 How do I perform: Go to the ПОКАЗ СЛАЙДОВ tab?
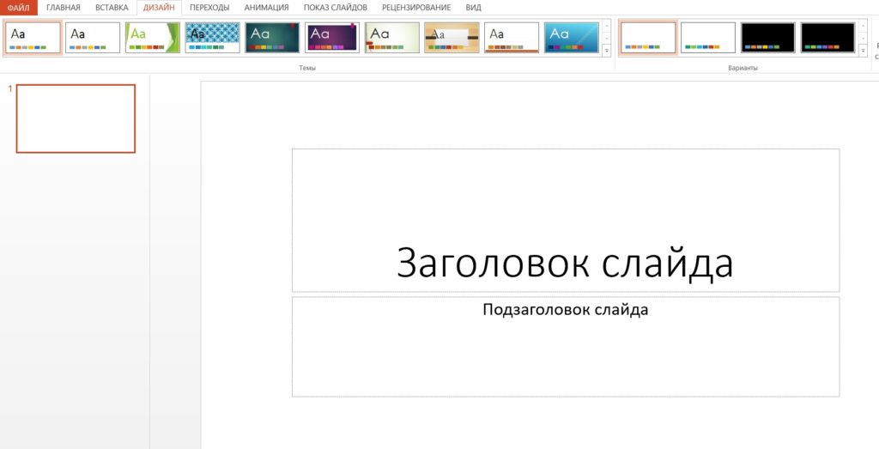point(335,8)
